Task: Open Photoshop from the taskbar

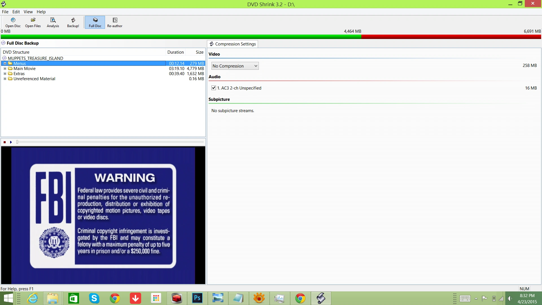Action: [x=197, y=298]
